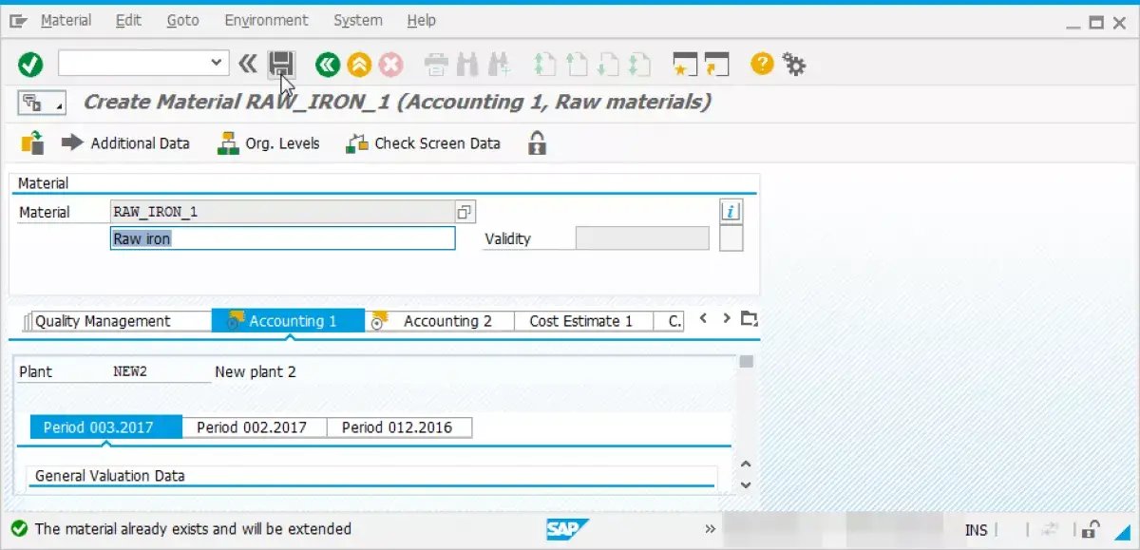Switch to the Period 002.2017 tab
This screenshot has height=550, width=1140.
tap(253, 427)
